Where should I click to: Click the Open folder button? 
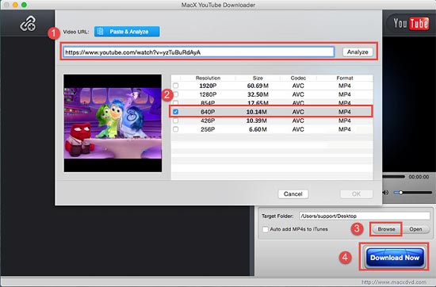coord(415,229)
